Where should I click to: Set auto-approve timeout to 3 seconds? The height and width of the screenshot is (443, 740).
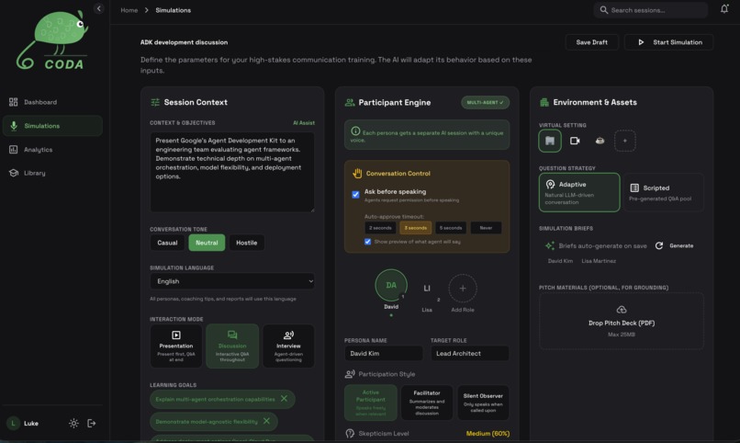click(x=415, y=228)
